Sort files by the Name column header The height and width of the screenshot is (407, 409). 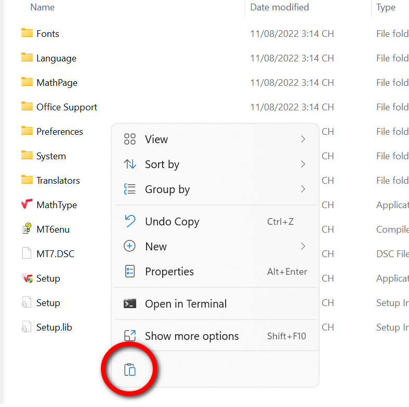[x=42, y=7]
